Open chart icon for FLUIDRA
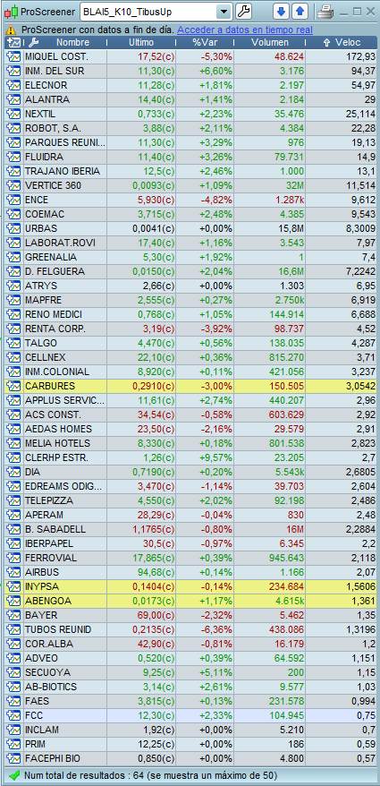 point(13,157)
